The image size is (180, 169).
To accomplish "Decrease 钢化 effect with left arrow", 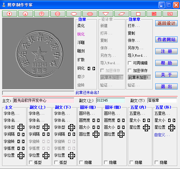I will [x=89, y=68].
